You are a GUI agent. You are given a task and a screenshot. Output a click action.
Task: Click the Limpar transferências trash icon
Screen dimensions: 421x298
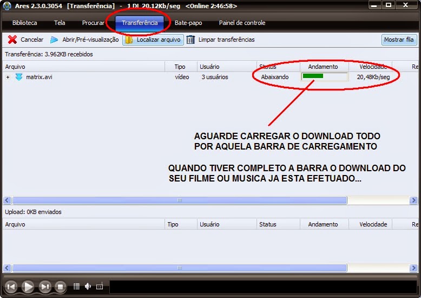point(190,40)
